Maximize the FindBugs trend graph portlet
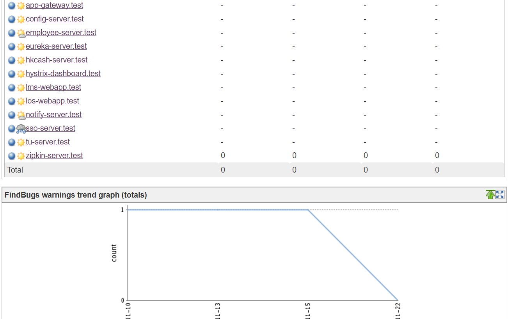This screenshot has width=508, height=319. [x=500, y=194]
